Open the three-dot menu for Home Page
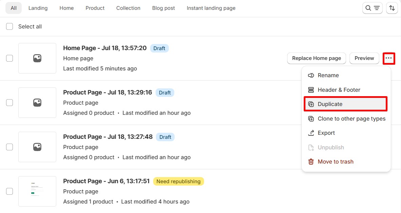401x213 pixels. click(x=389, y=58)
